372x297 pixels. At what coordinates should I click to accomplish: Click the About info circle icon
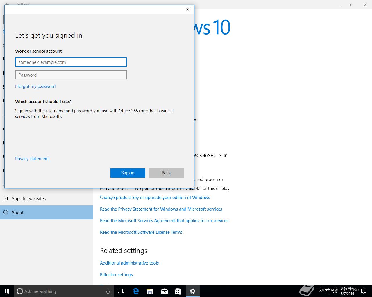(6, 212)
